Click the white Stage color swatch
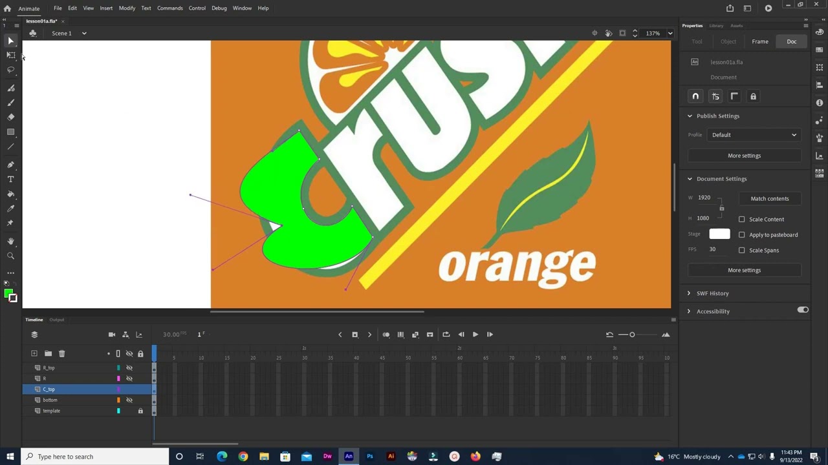This screenshot has width=828, height=465. point(719,234)
